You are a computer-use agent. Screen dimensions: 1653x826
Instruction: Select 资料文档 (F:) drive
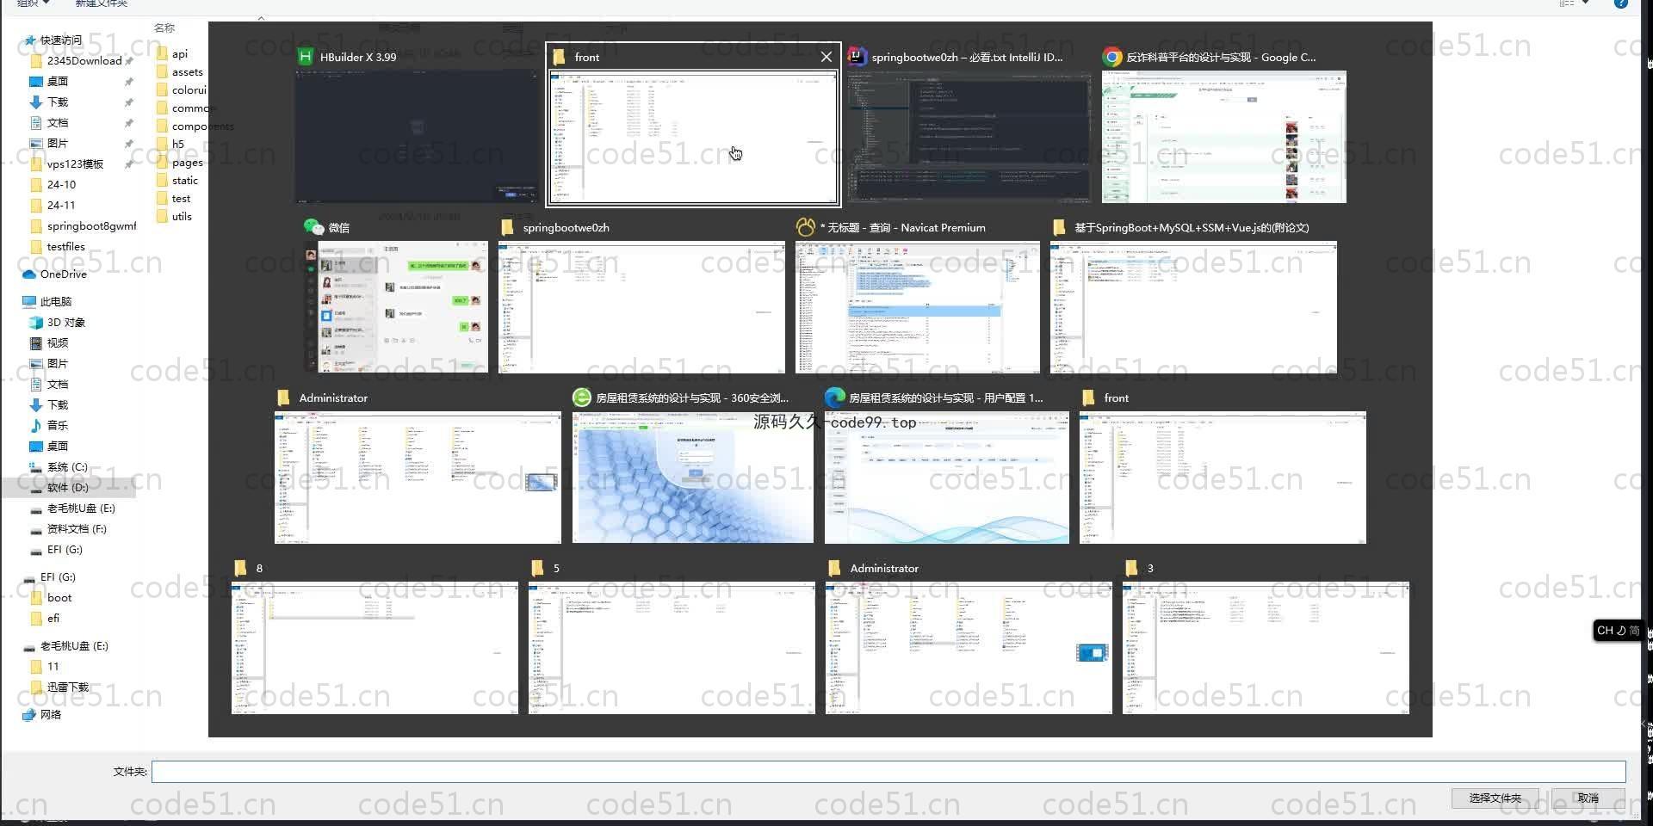pos(77,528)
